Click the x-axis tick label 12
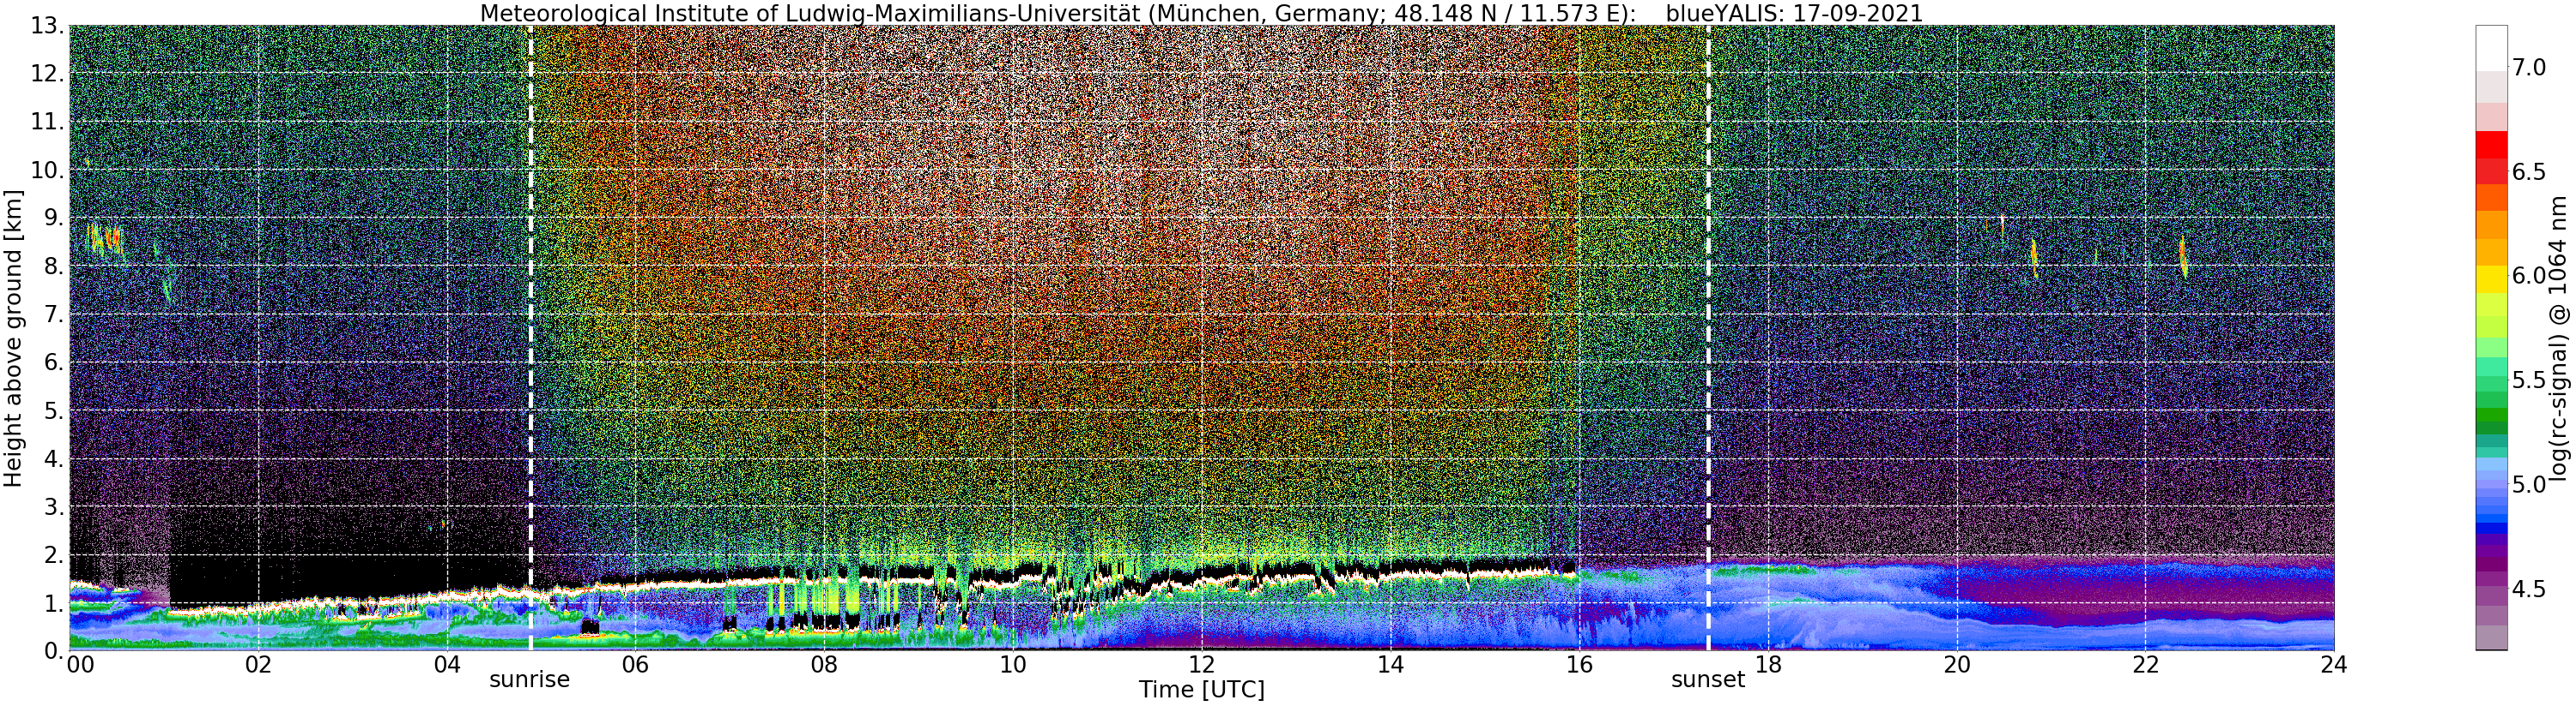Image resolution: width=2576 pixels, height=706 pixels. (1201, 664)
